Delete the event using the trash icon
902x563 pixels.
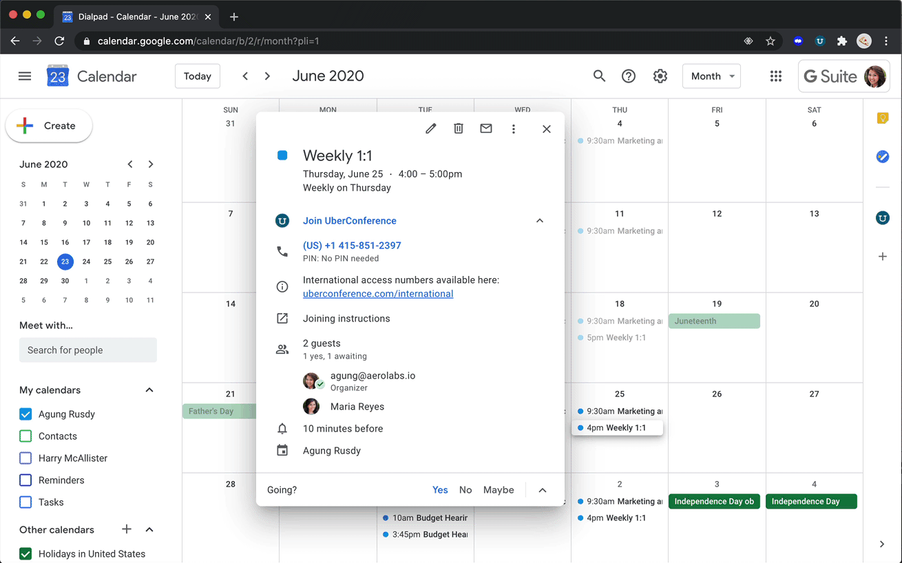point(459,129)
